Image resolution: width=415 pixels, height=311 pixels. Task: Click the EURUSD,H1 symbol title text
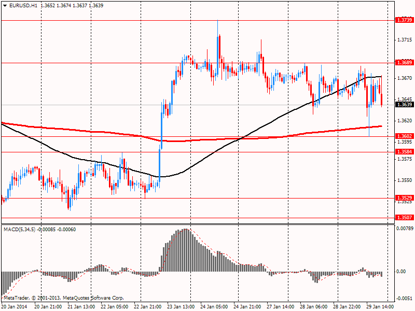[23, 6]
